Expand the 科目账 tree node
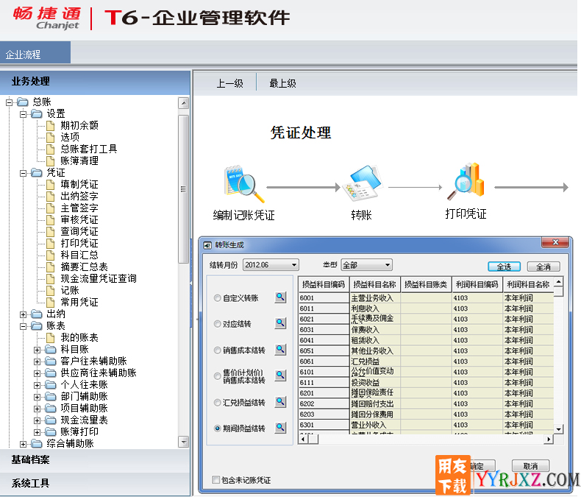 pyautogui.click(x=37, y=350)
